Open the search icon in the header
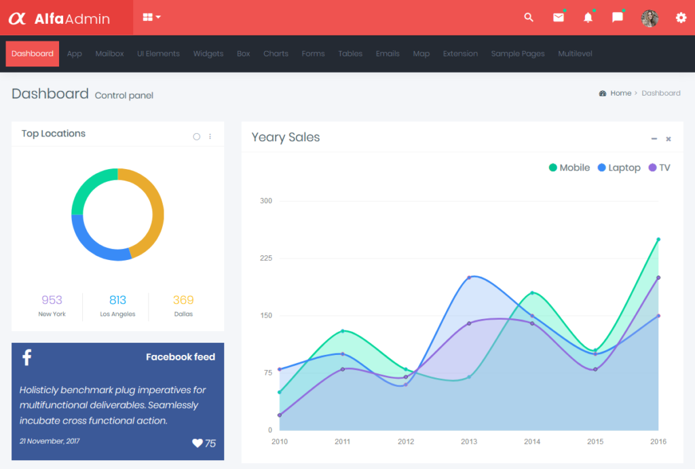The image size is (695, 469). click(x=529, y=18)
